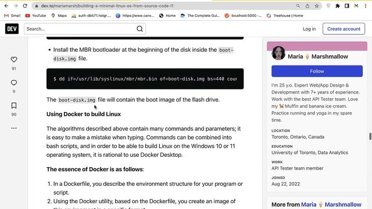The height and width of the screenshot is (209, 372).
Task: Open The Complete Guide bookmark
Action: coord(200,16)
